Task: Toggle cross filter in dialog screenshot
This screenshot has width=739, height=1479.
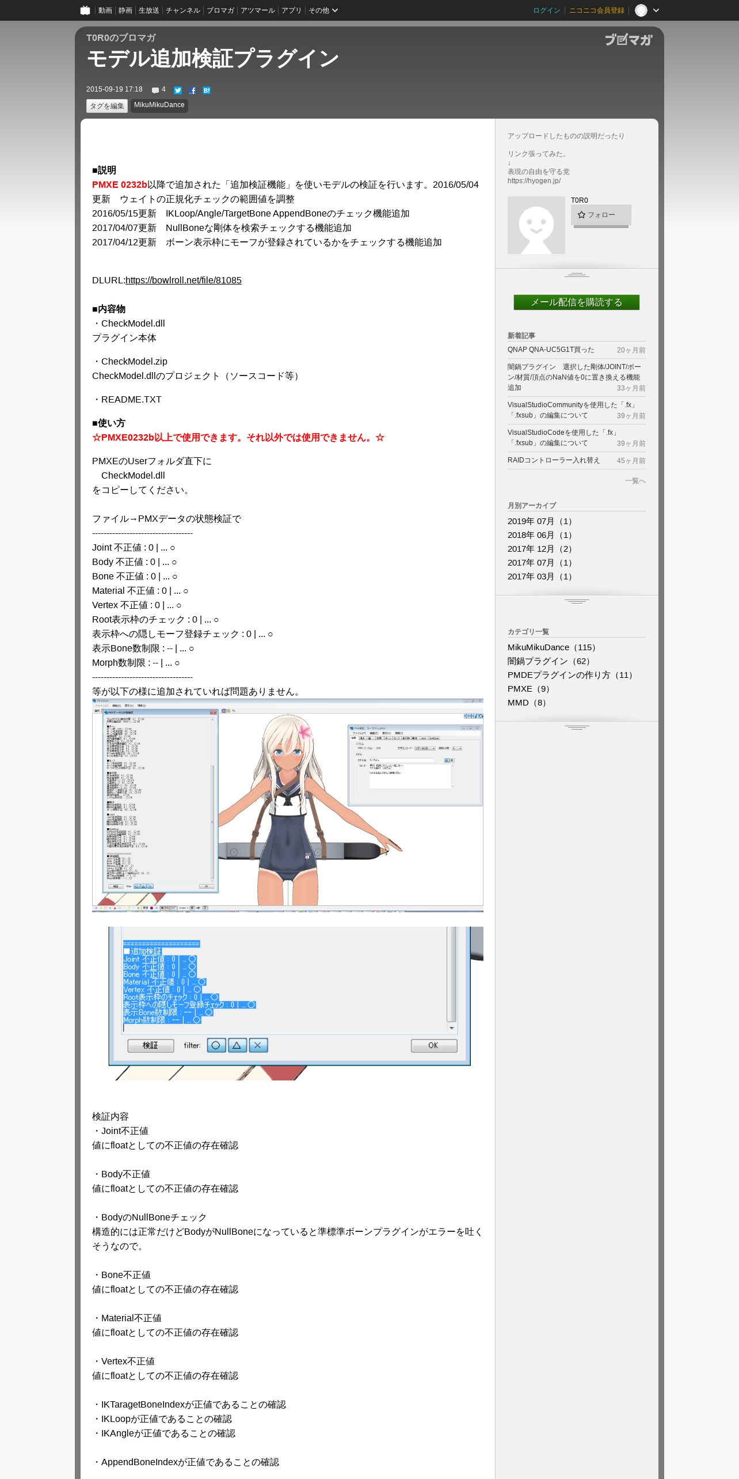Action: [x=258, y=1045]
